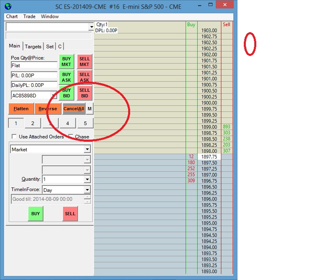
Task: Click the 1895.00 price row
Action: [x=209, y=223]
